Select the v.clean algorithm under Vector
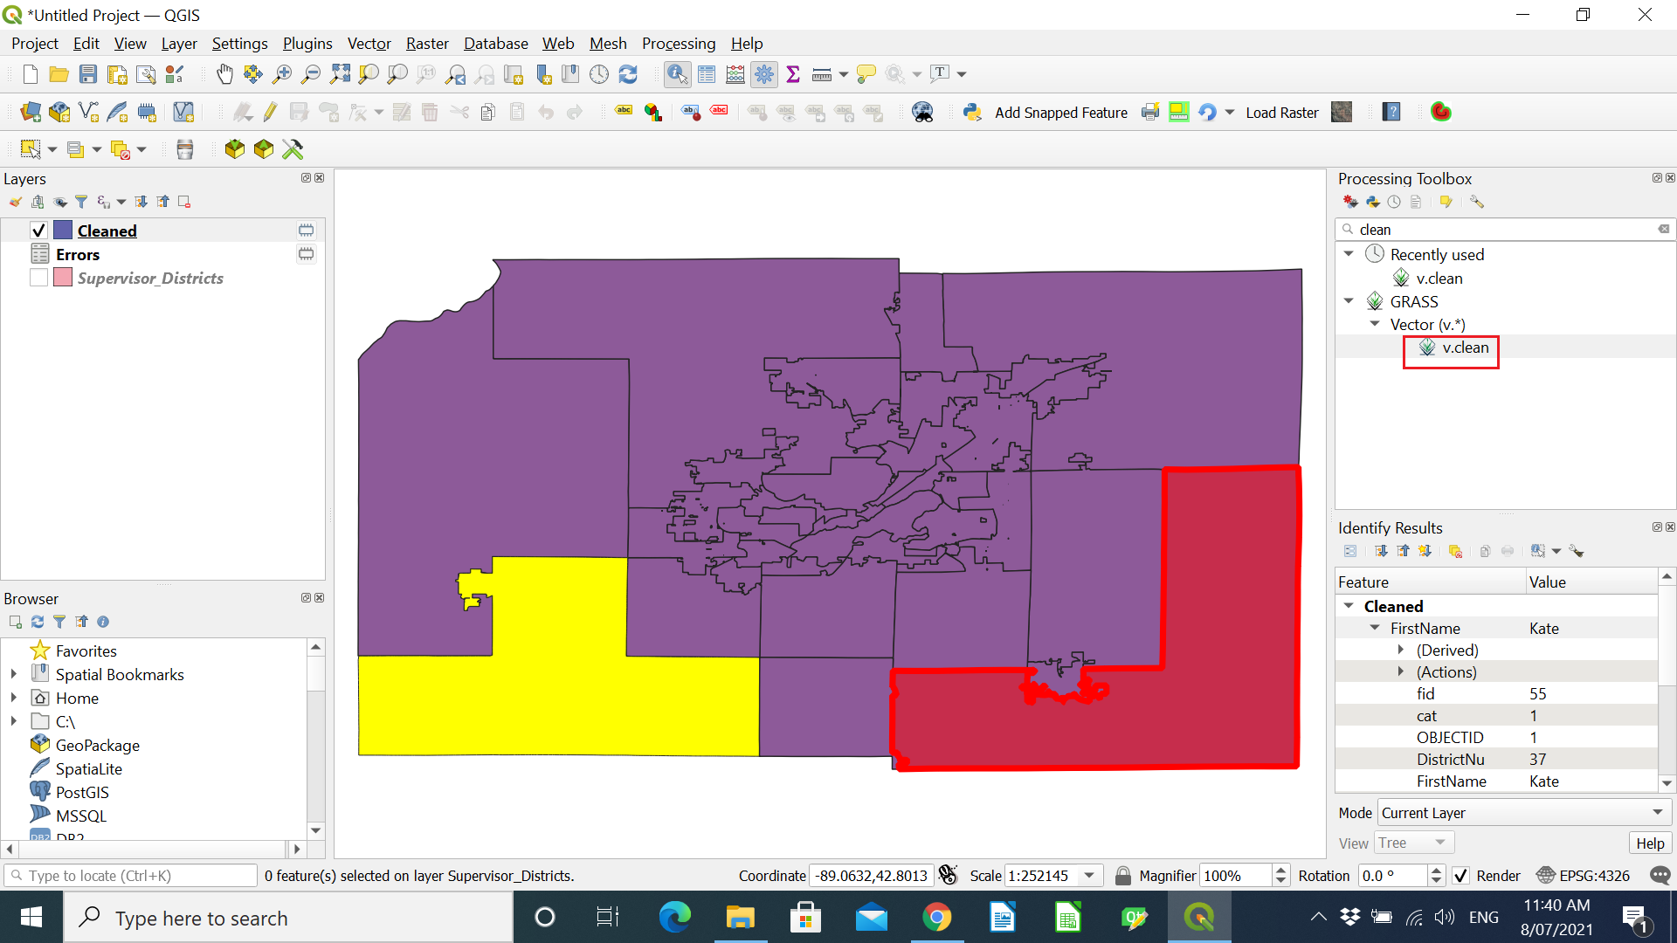The width and height of the screenshot is (1677, 943). tap(1466, 348)
